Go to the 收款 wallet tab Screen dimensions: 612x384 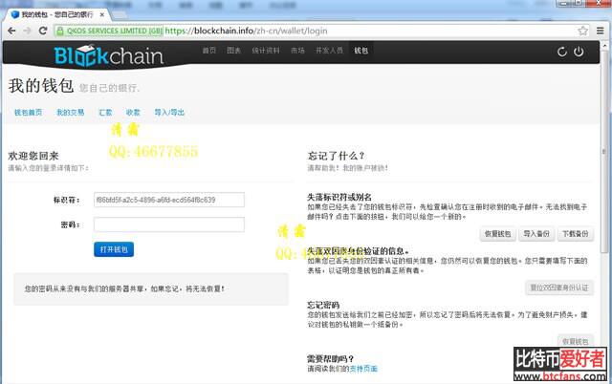pyautogui.click(x=133, y=113)
